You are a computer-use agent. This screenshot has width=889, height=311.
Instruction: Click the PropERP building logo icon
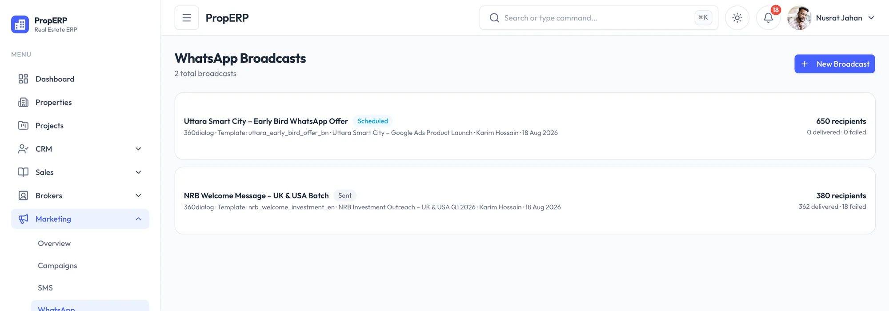pos(20,24)
